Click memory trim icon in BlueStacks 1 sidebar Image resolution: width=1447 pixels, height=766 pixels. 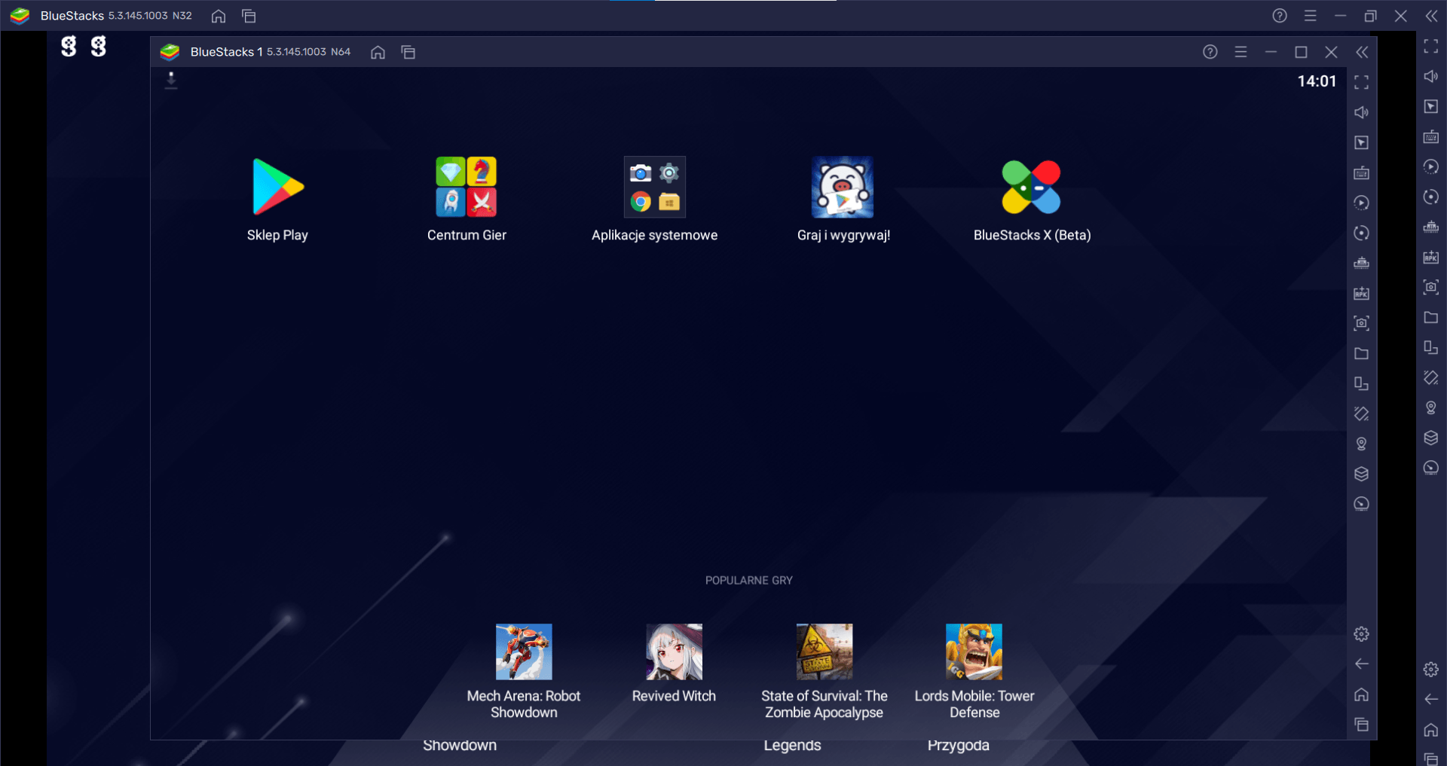[1361, 263]
